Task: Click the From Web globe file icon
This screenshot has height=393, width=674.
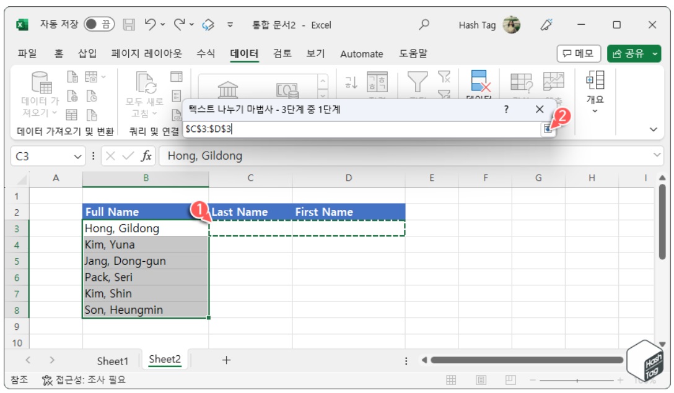Action: point(72,96)
